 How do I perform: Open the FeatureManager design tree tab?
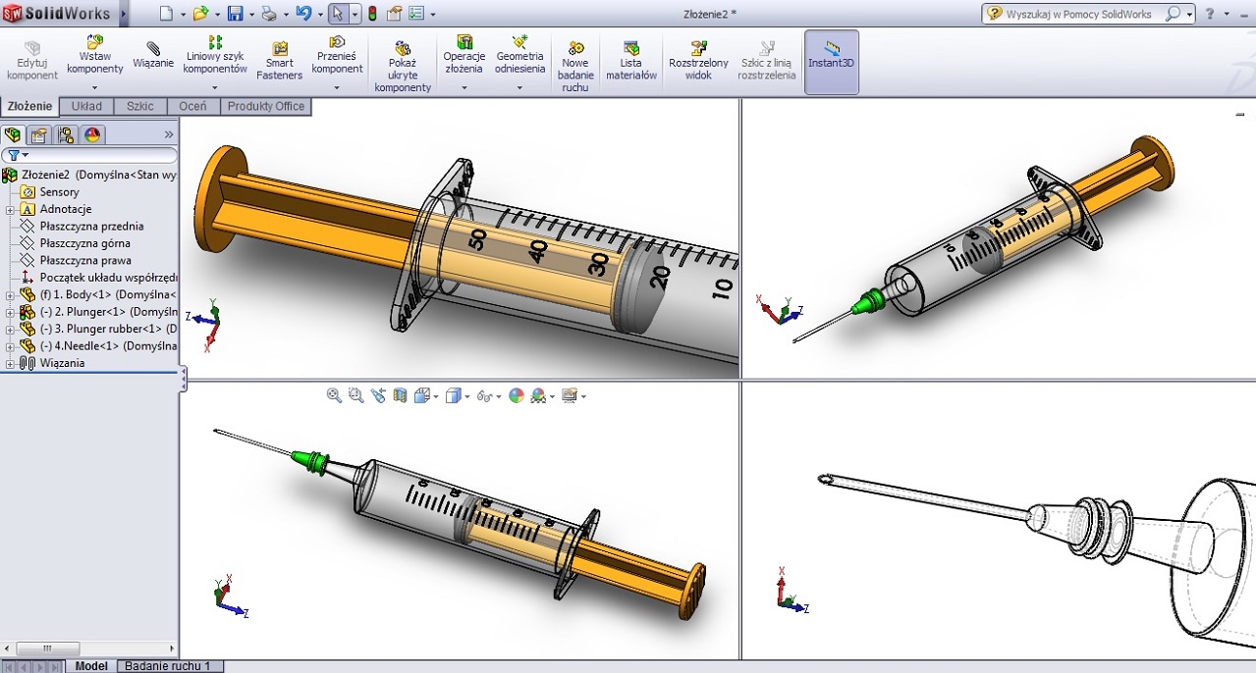(13, 135)
